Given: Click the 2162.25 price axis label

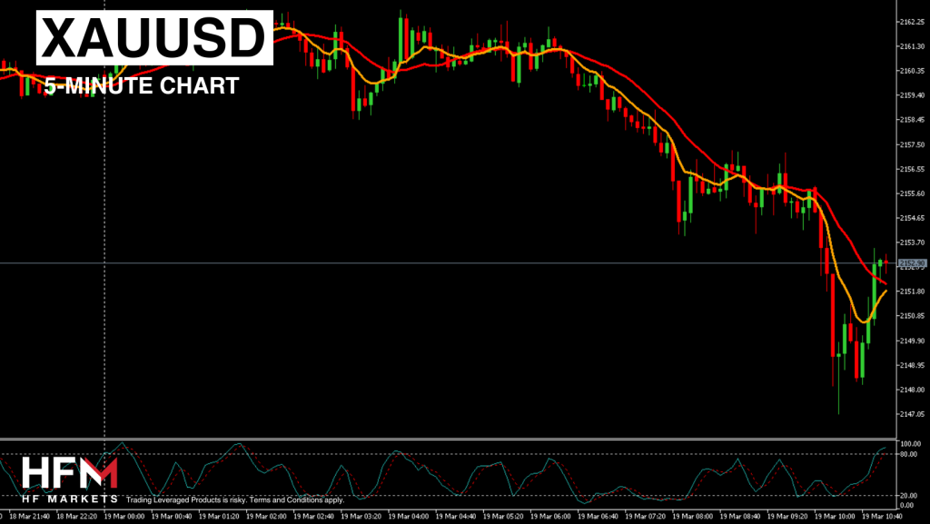Looking at the screenshot, I should pos(910,22).
